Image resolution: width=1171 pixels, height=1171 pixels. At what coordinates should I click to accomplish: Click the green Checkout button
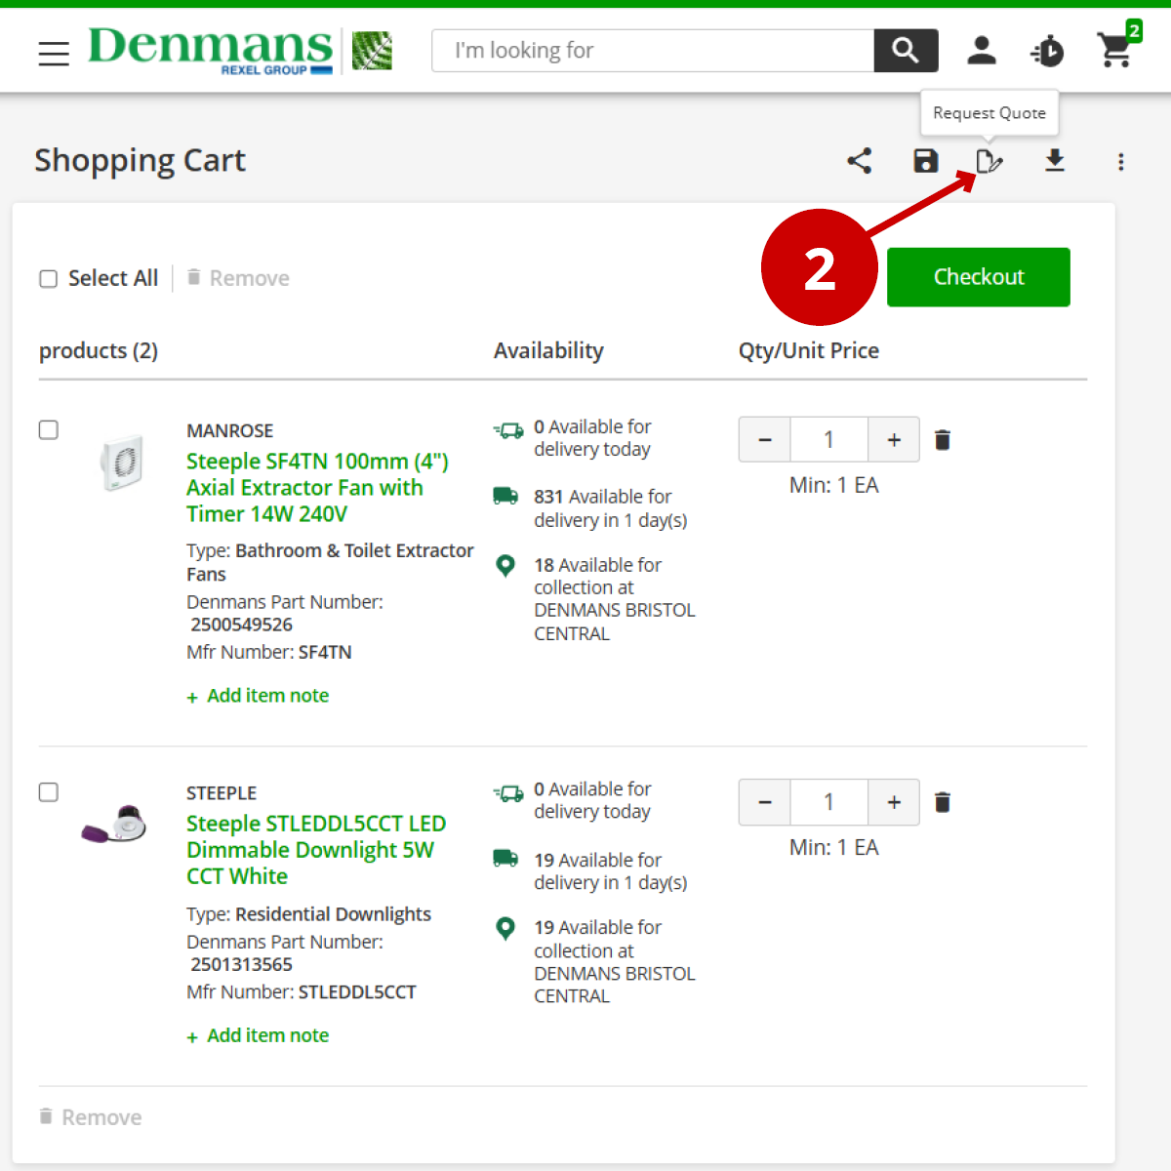[x=978, y=277]
